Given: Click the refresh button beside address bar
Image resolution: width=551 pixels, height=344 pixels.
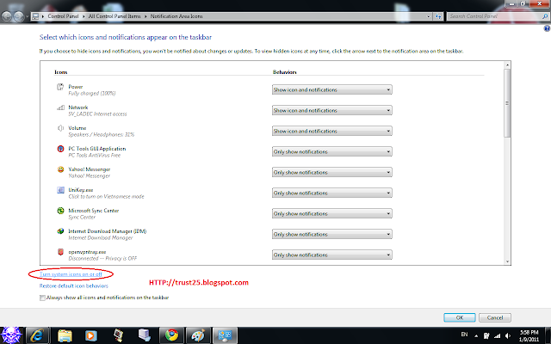Looking at the screenshot, I should [x=438, y=16].
